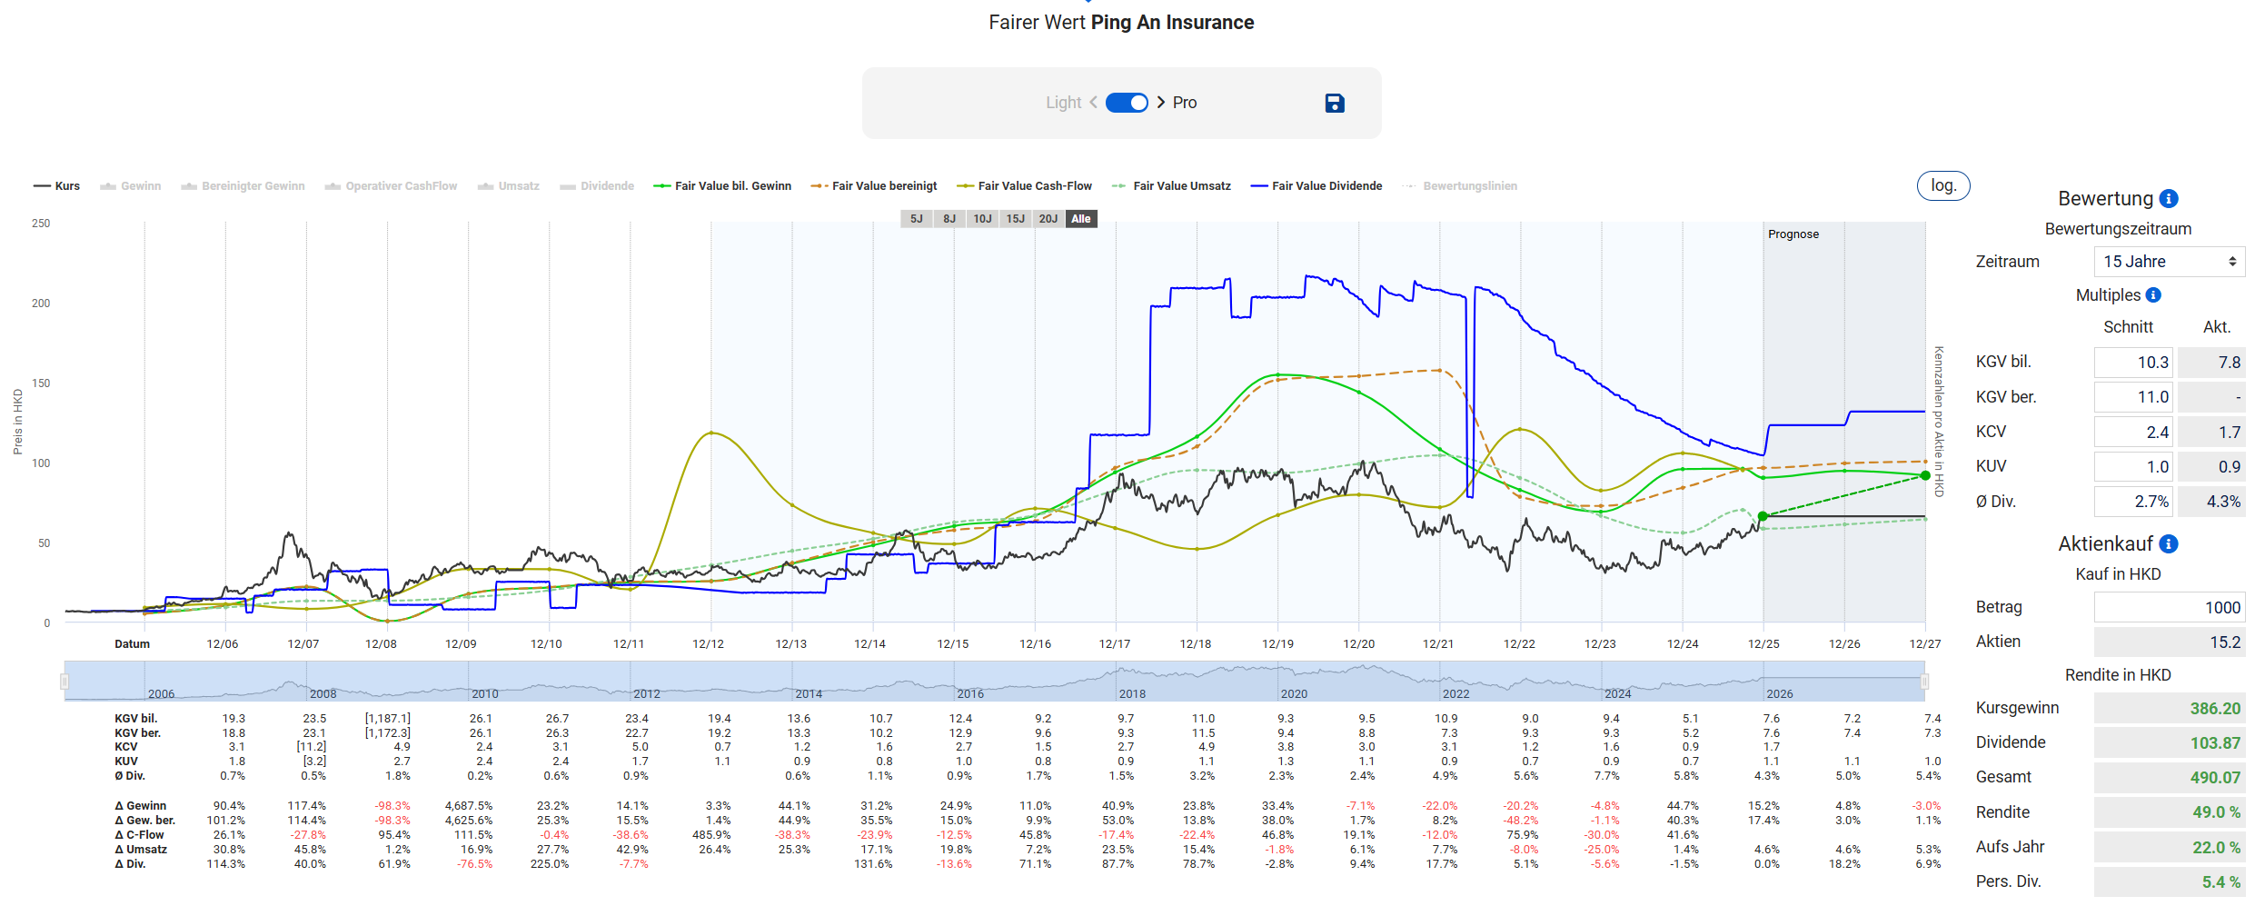Open the Bewertung info icon
The image size is (2255, 906).
click(x=2169, y=199)
